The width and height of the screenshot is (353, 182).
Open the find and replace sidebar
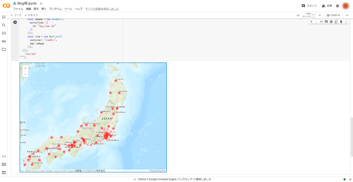point(4,25)
